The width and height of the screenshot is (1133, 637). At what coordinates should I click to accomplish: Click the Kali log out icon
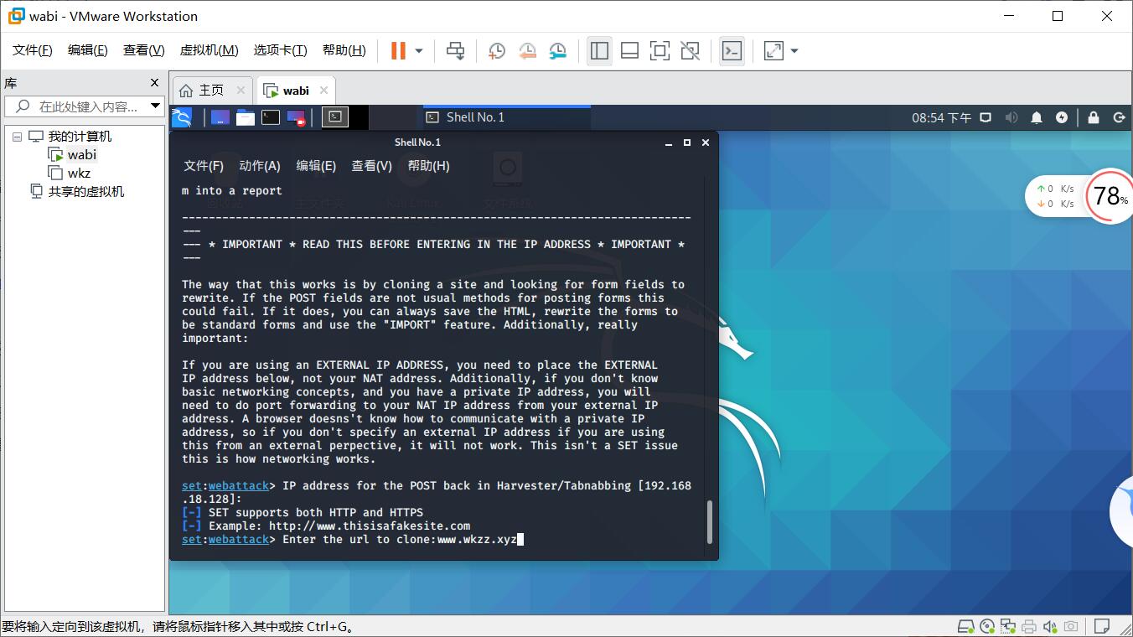click(1118, 117)
